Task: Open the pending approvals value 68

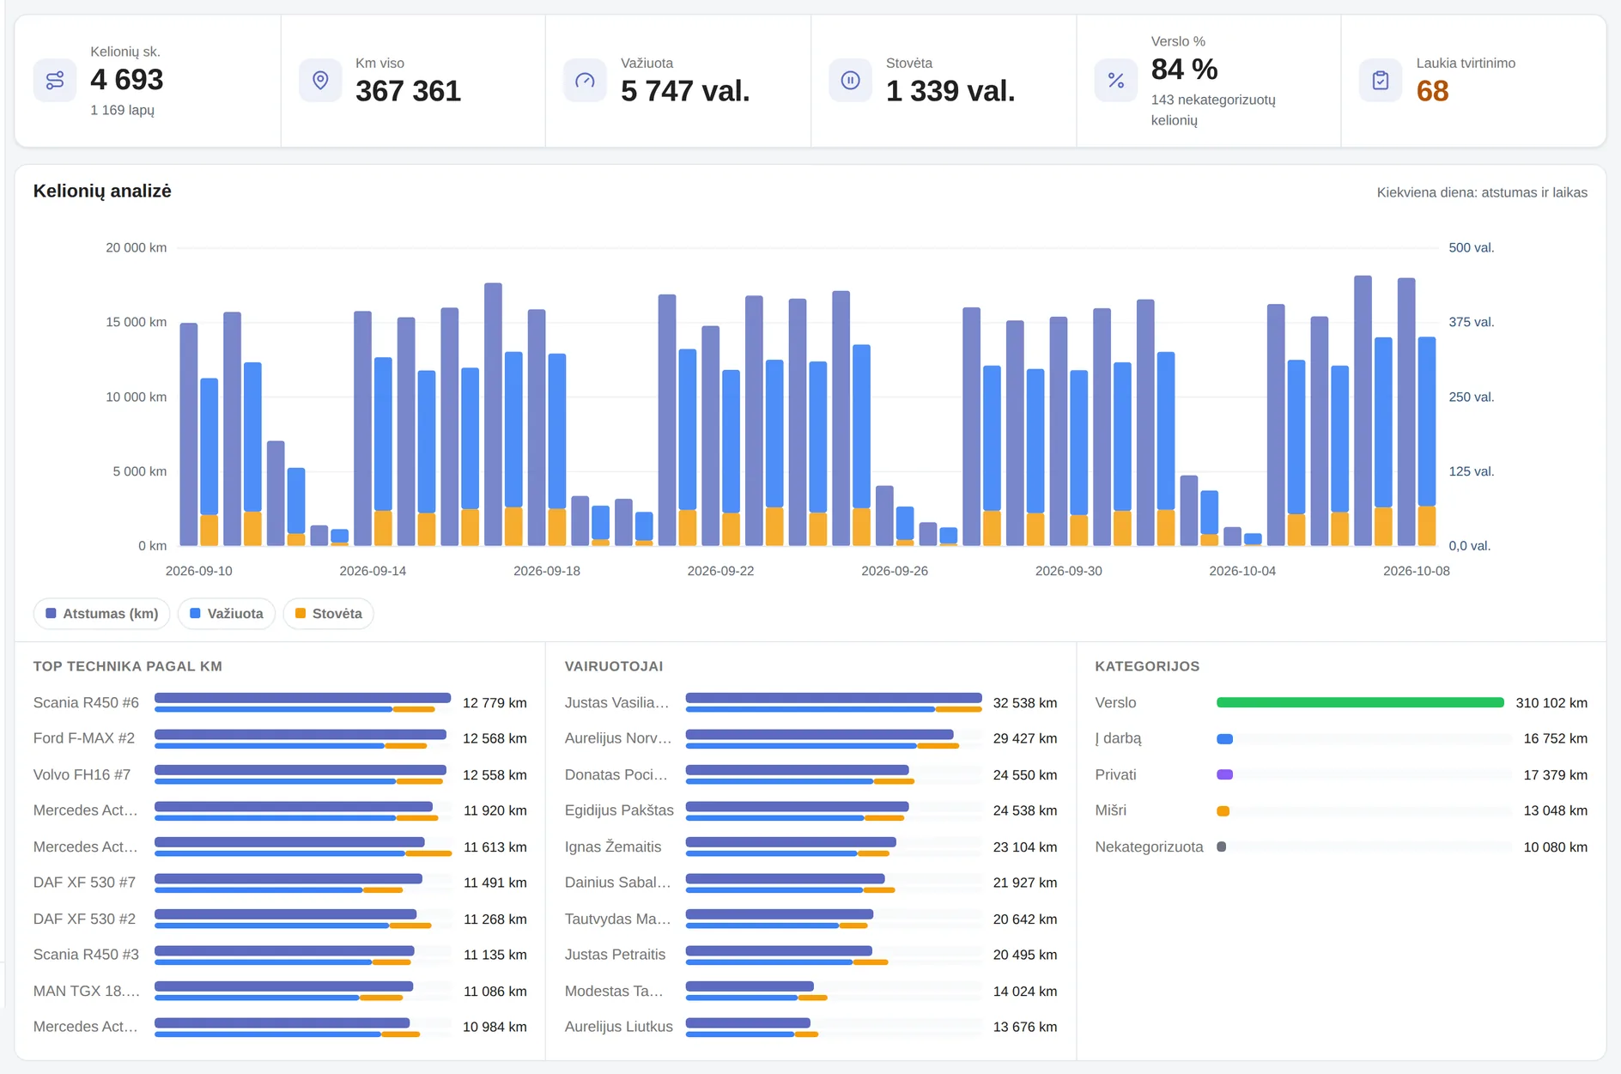Action: click(x=1432, y=91)
